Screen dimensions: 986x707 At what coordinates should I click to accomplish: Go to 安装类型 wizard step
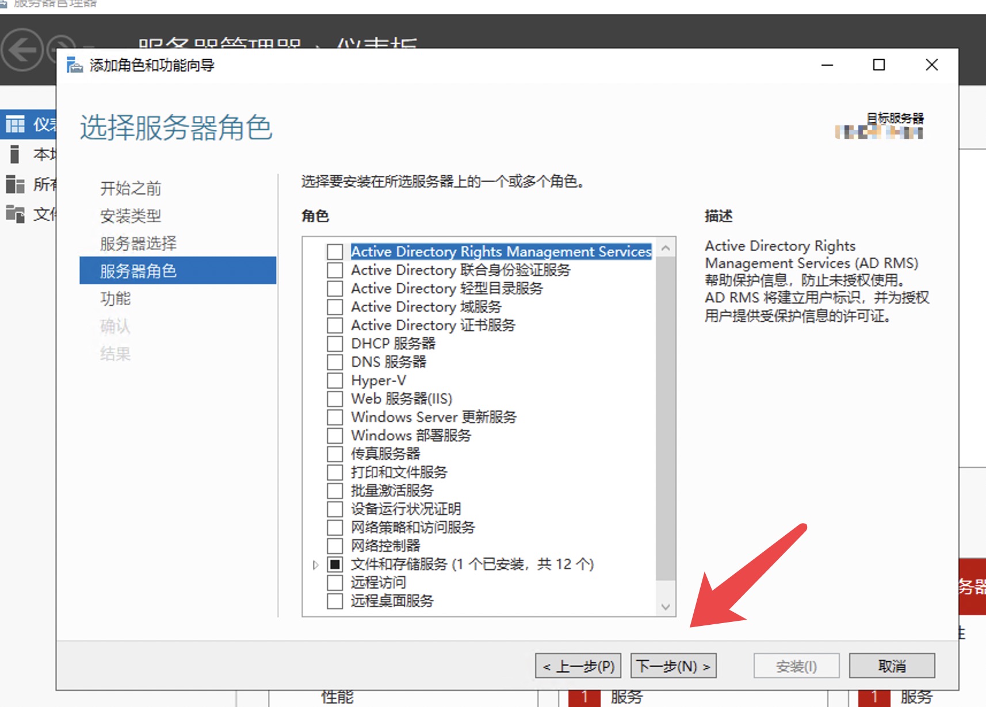pyautogui.click(x=131, y=216)
